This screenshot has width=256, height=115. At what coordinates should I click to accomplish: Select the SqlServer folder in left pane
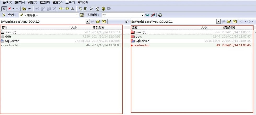pyautogui.click(x=61, y=41)
